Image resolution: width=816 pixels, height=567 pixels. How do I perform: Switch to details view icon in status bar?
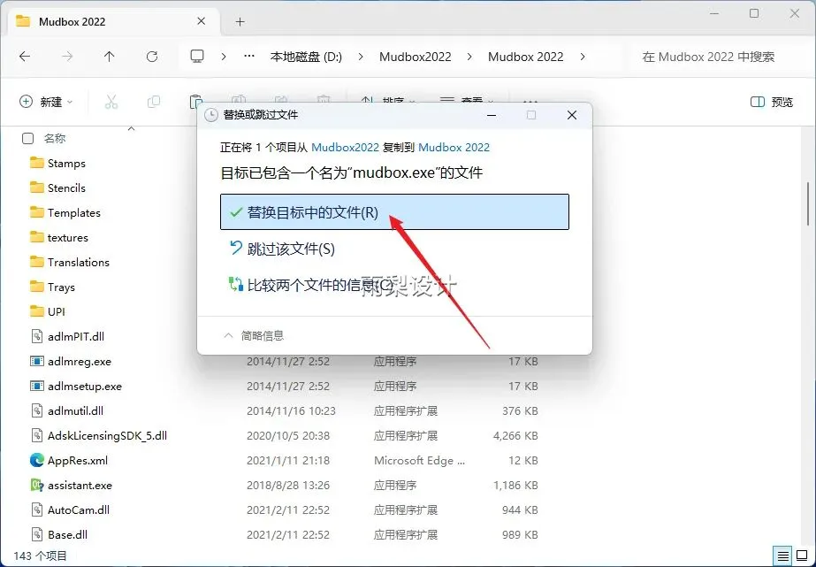(782, 556)
